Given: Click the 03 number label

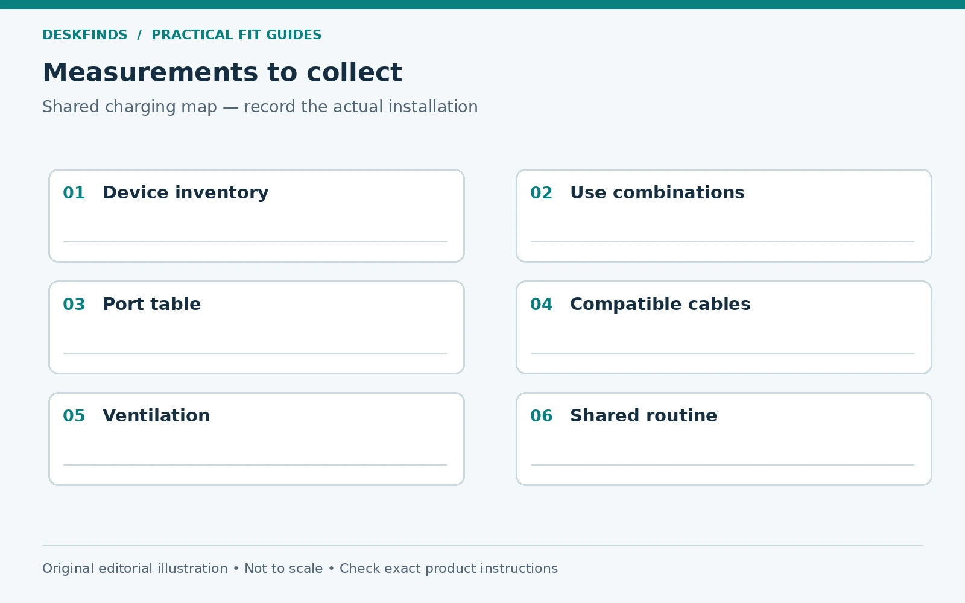Looking at the screenshot, I should 74,305.
